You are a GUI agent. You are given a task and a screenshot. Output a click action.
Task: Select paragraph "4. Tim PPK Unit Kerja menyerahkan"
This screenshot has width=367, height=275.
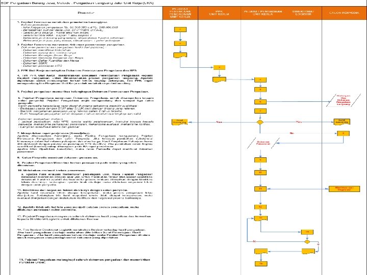click(x=85, y=79)
